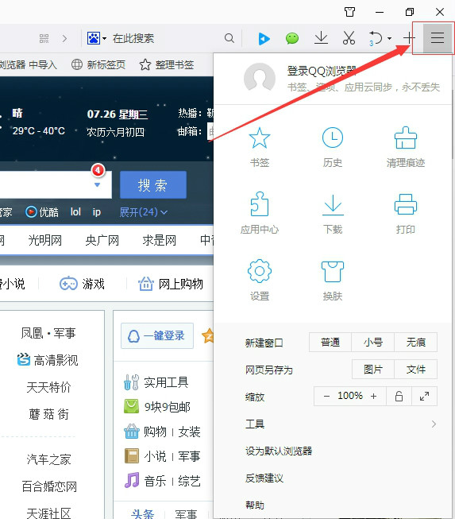Open new tab with plus icon
The image size is (455, 519).
[x=409, y=37]
